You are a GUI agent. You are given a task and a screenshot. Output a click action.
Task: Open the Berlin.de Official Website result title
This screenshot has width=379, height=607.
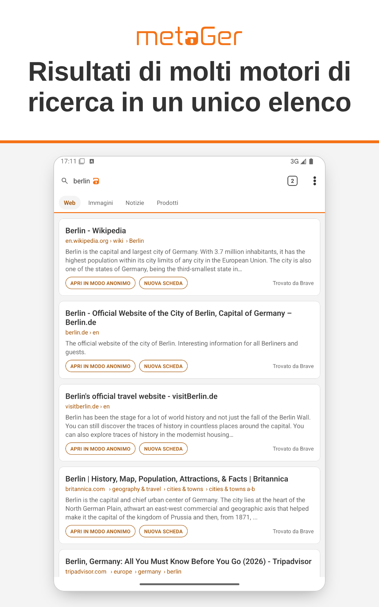178,318
